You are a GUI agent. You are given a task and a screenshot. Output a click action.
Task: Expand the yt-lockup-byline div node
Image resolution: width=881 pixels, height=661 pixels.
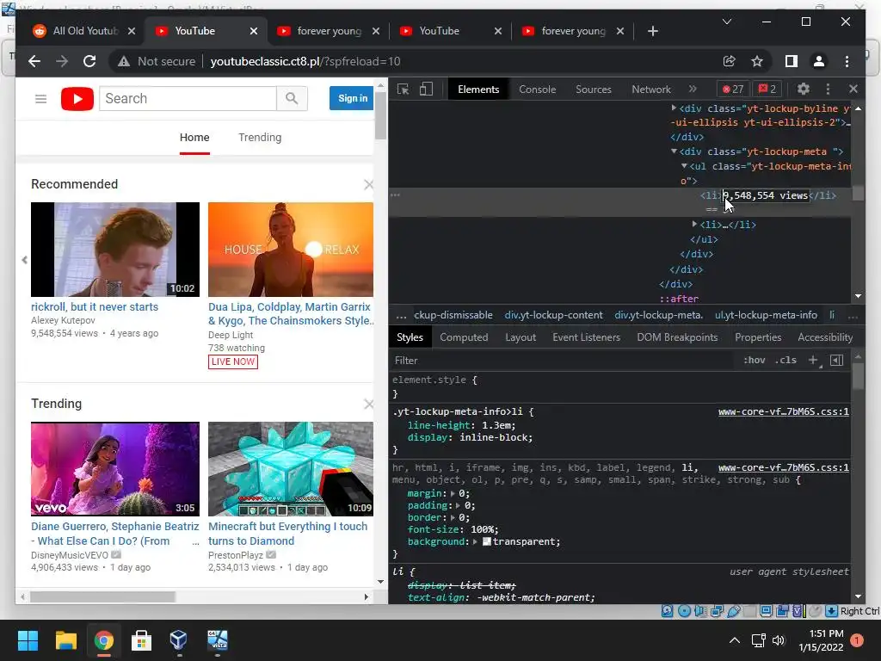click(x=674, y=108)
